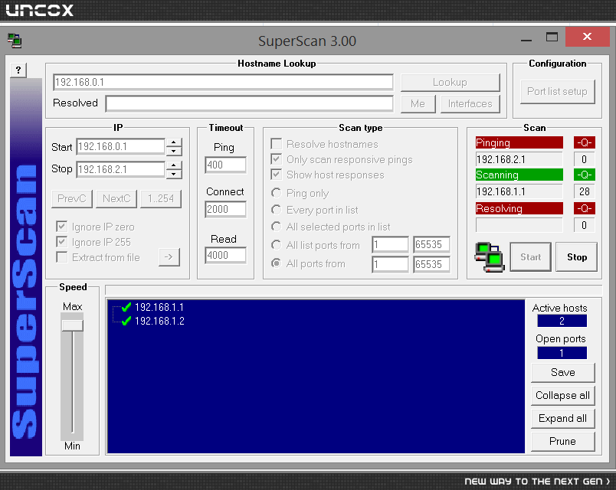This screenshot has height=490, width=616.
Task: Maximize the SuperScan window
Action: coord(552,38)
